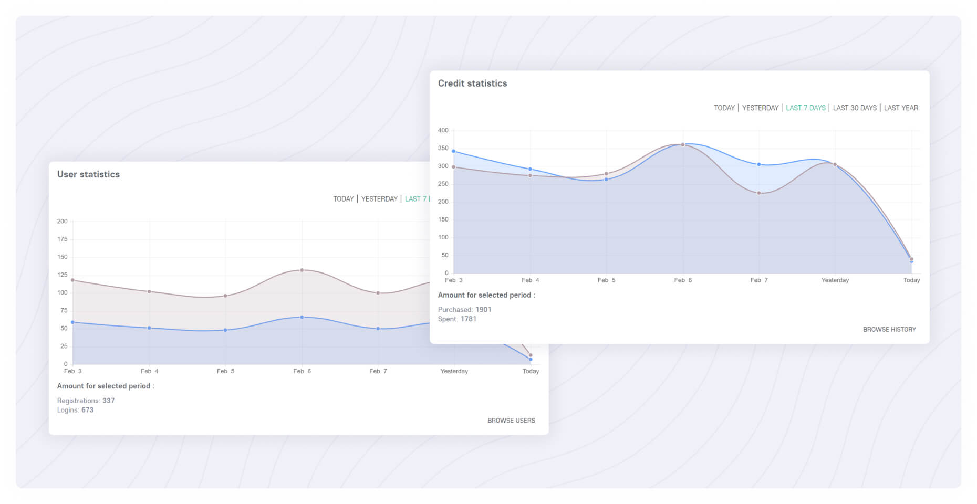Select YESTERDAY tab in User statistics

pyautogui.click(x=379, y=199)
